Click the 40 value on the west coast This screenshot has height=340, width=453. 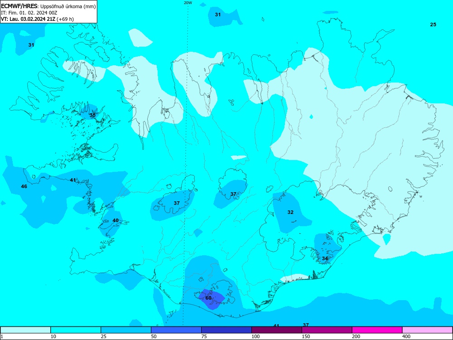click(116, 220)
